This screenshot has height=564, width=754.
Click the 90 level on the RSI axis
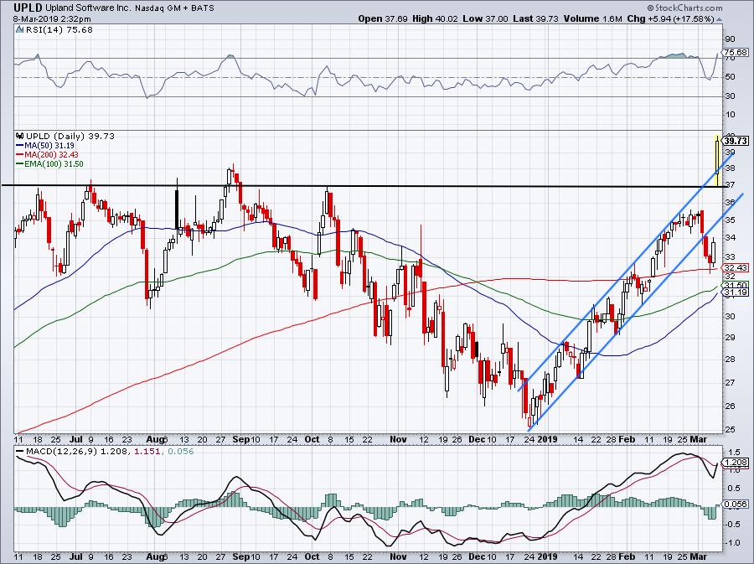click(730, 39)
